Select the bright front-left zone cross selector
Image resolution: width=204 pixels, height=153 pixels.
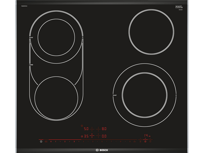click(92, 136)
